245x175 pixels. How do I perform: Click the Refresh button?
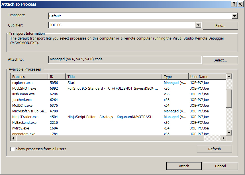click(214, 149)
